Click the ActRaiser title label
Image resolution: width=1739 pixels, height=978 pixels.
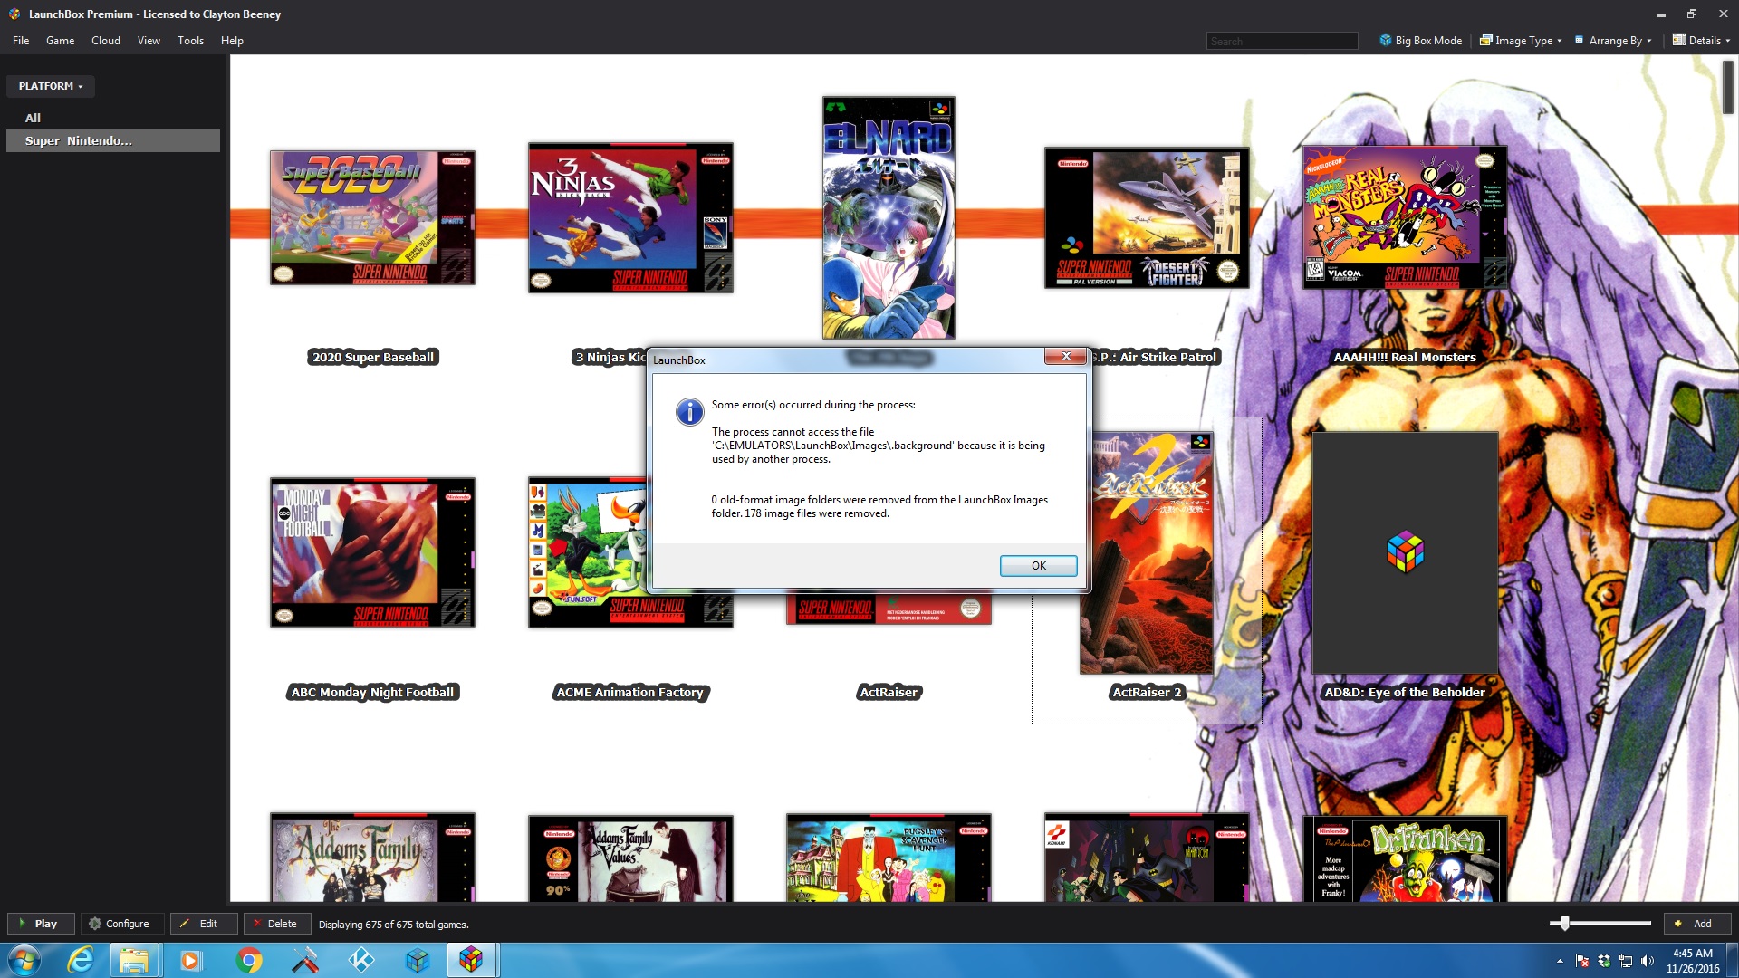point(889,692)
